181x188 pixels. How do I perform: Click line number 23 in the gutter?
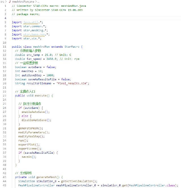[5, 96]
